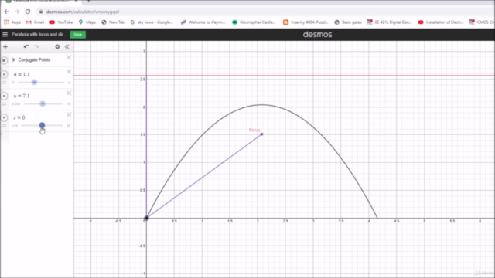Click the z slider handle
Image resolution: width=495 pixels, height=278 pixels.
42,125
